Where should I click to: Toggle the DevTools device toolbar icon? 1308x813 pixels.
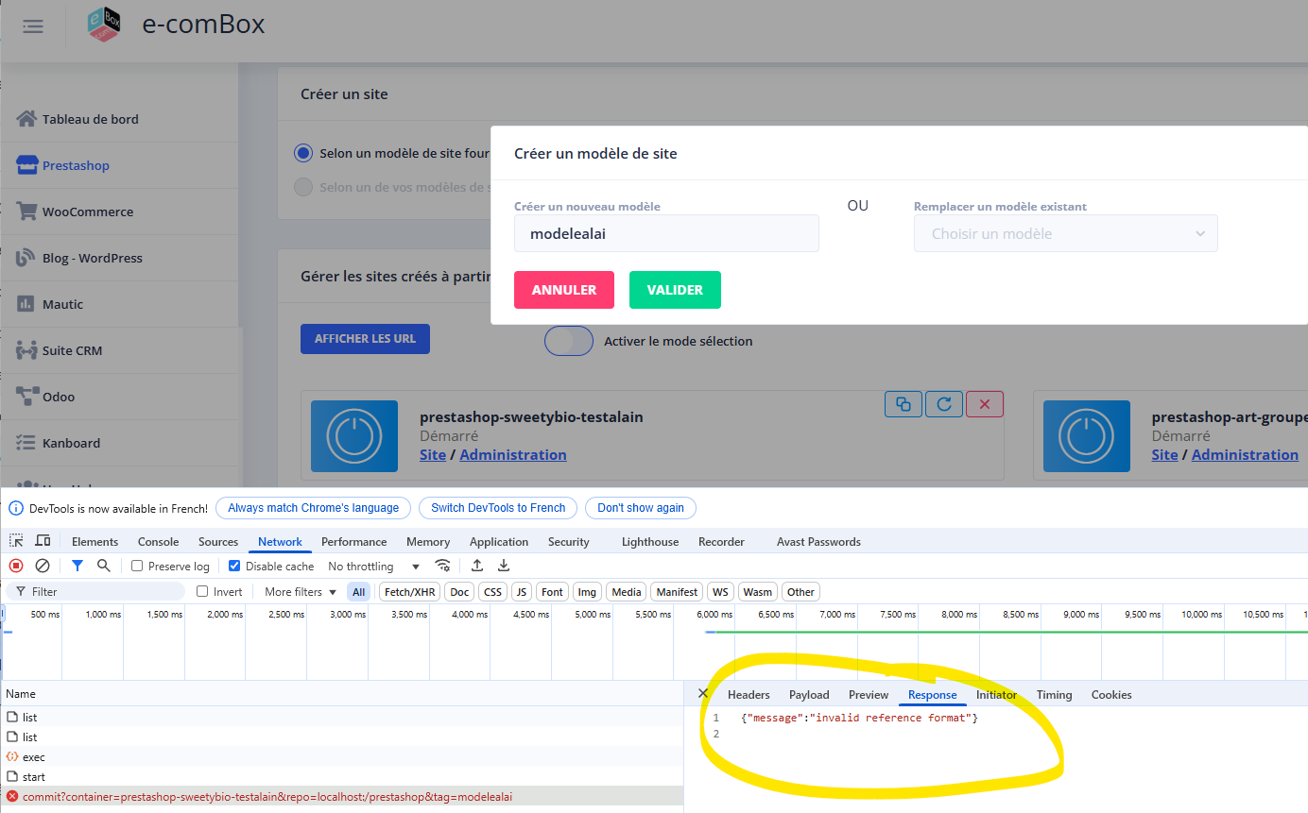[x=43, y=541]
